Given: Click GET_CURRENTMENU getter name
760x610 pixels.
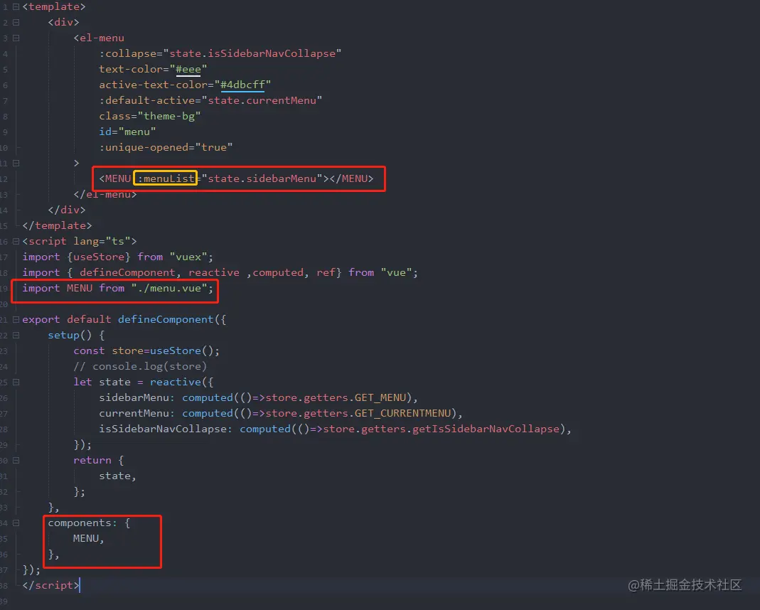Looking at the screenshot, I should tap(402, 414).
